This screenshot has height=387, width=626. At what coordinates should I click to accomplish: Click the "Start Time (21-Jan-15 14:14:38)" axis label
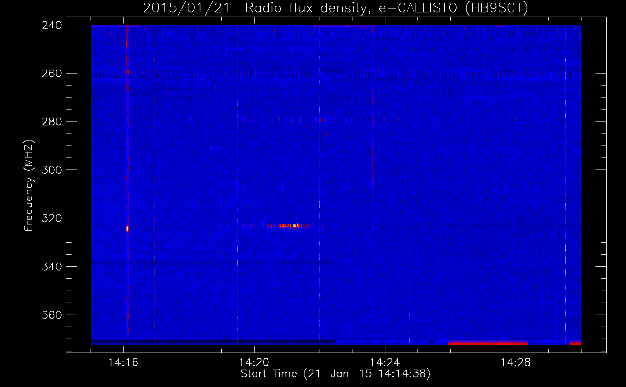(x=335, y=374)
